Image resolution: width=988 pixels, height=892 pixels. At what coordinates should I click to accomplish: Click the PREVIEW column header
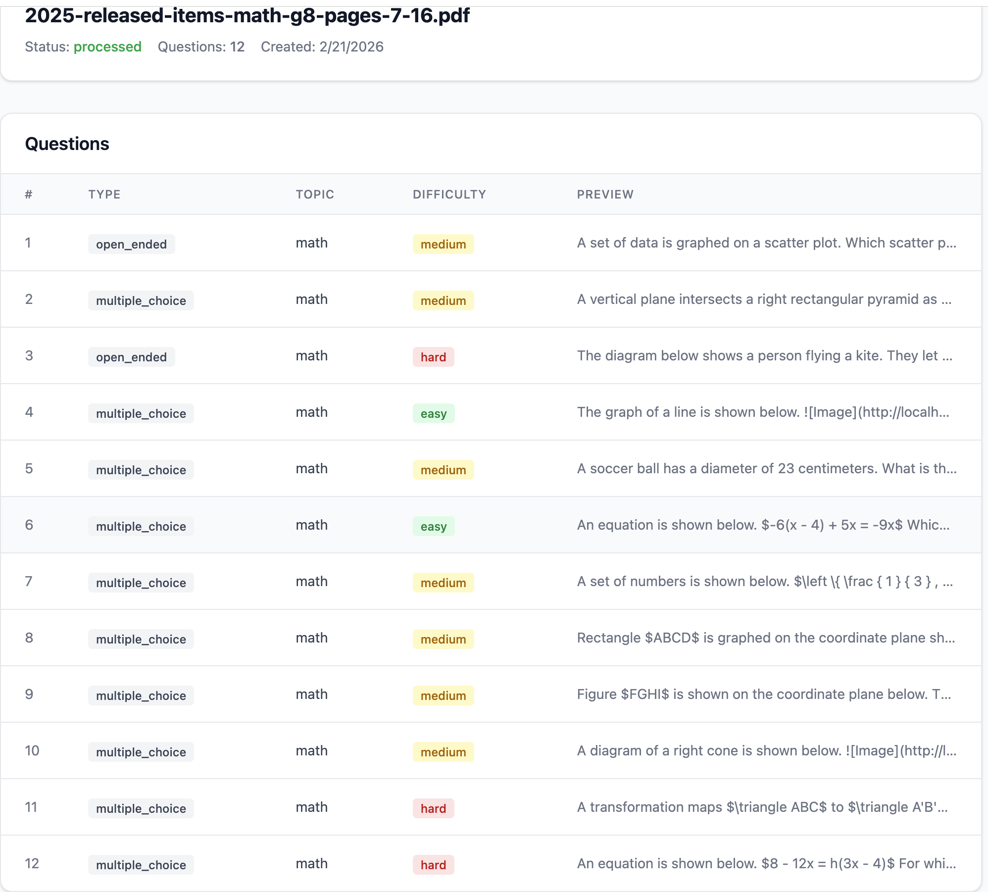(x=605, y=194)
